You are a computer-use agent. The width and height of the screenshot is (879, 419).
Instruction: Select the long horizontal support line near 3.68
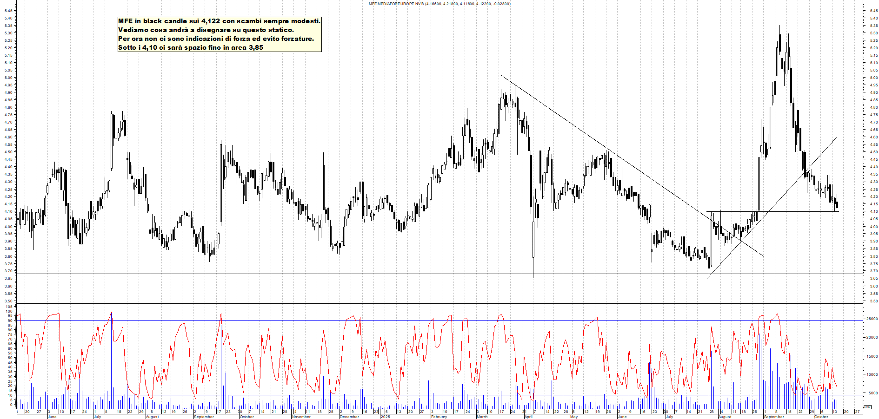pos(279,274)
